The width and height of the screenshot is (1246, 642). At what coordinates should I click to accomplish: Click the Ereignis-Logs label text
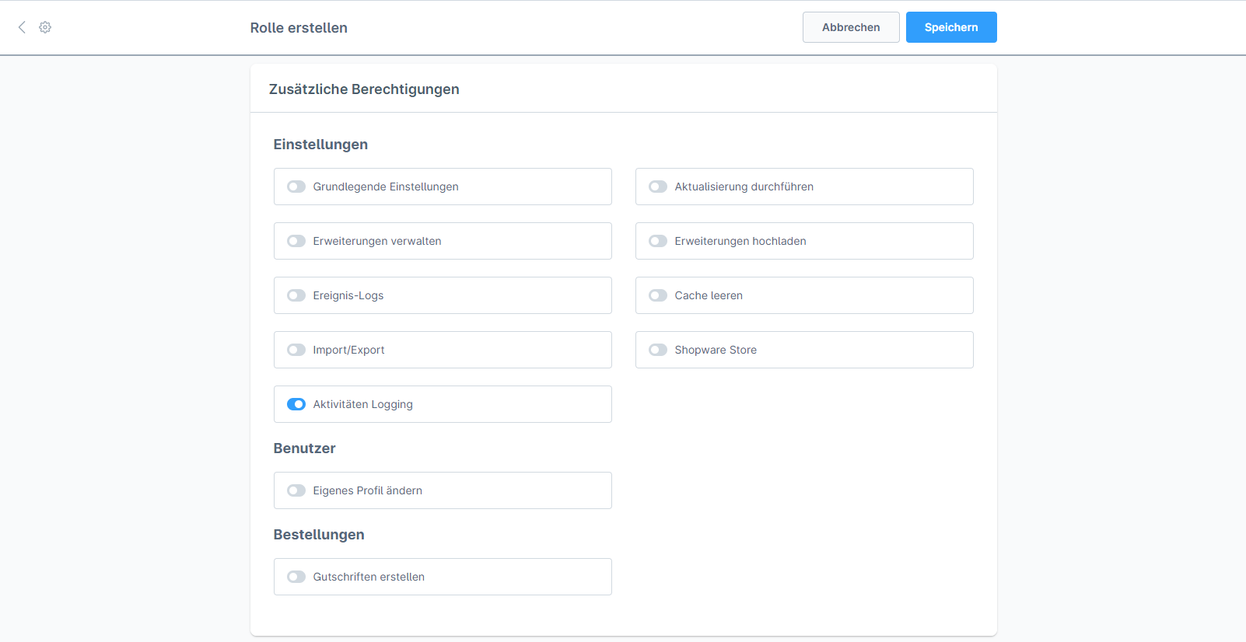[348, 295]
